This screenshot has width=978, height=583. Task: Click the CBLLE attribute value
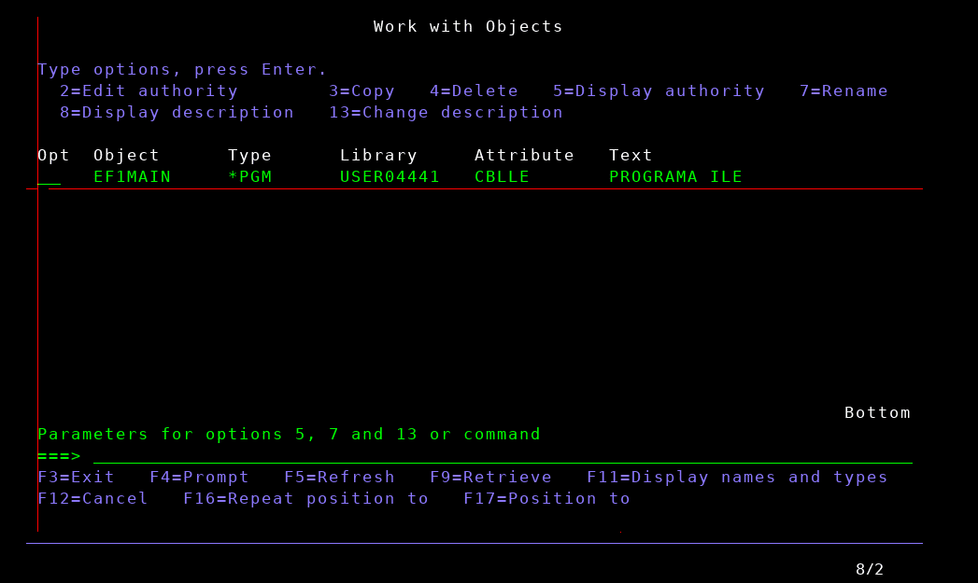pos(503,177)
